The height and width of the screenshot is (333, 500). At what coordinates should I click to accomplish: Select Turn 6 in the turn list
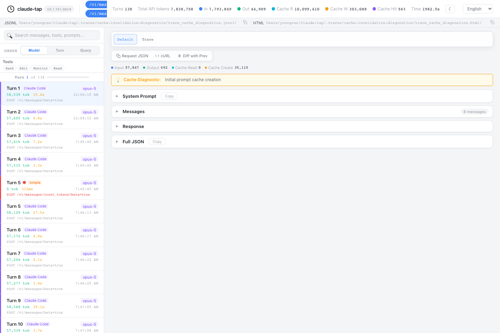pos(52,235)
